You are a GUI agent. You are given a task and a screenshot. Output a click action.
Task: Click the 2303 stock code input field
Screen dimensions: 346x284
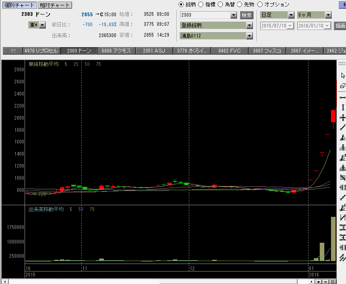point(206,15)
